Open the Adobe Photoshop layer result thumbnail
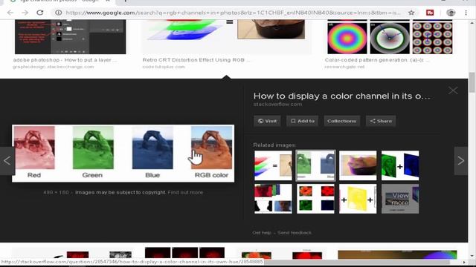This screenshot has height=267, width=476. (71, 36)
